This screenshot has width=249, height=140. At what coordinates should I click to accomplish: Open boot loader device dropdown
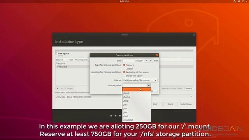click(124, 97)
